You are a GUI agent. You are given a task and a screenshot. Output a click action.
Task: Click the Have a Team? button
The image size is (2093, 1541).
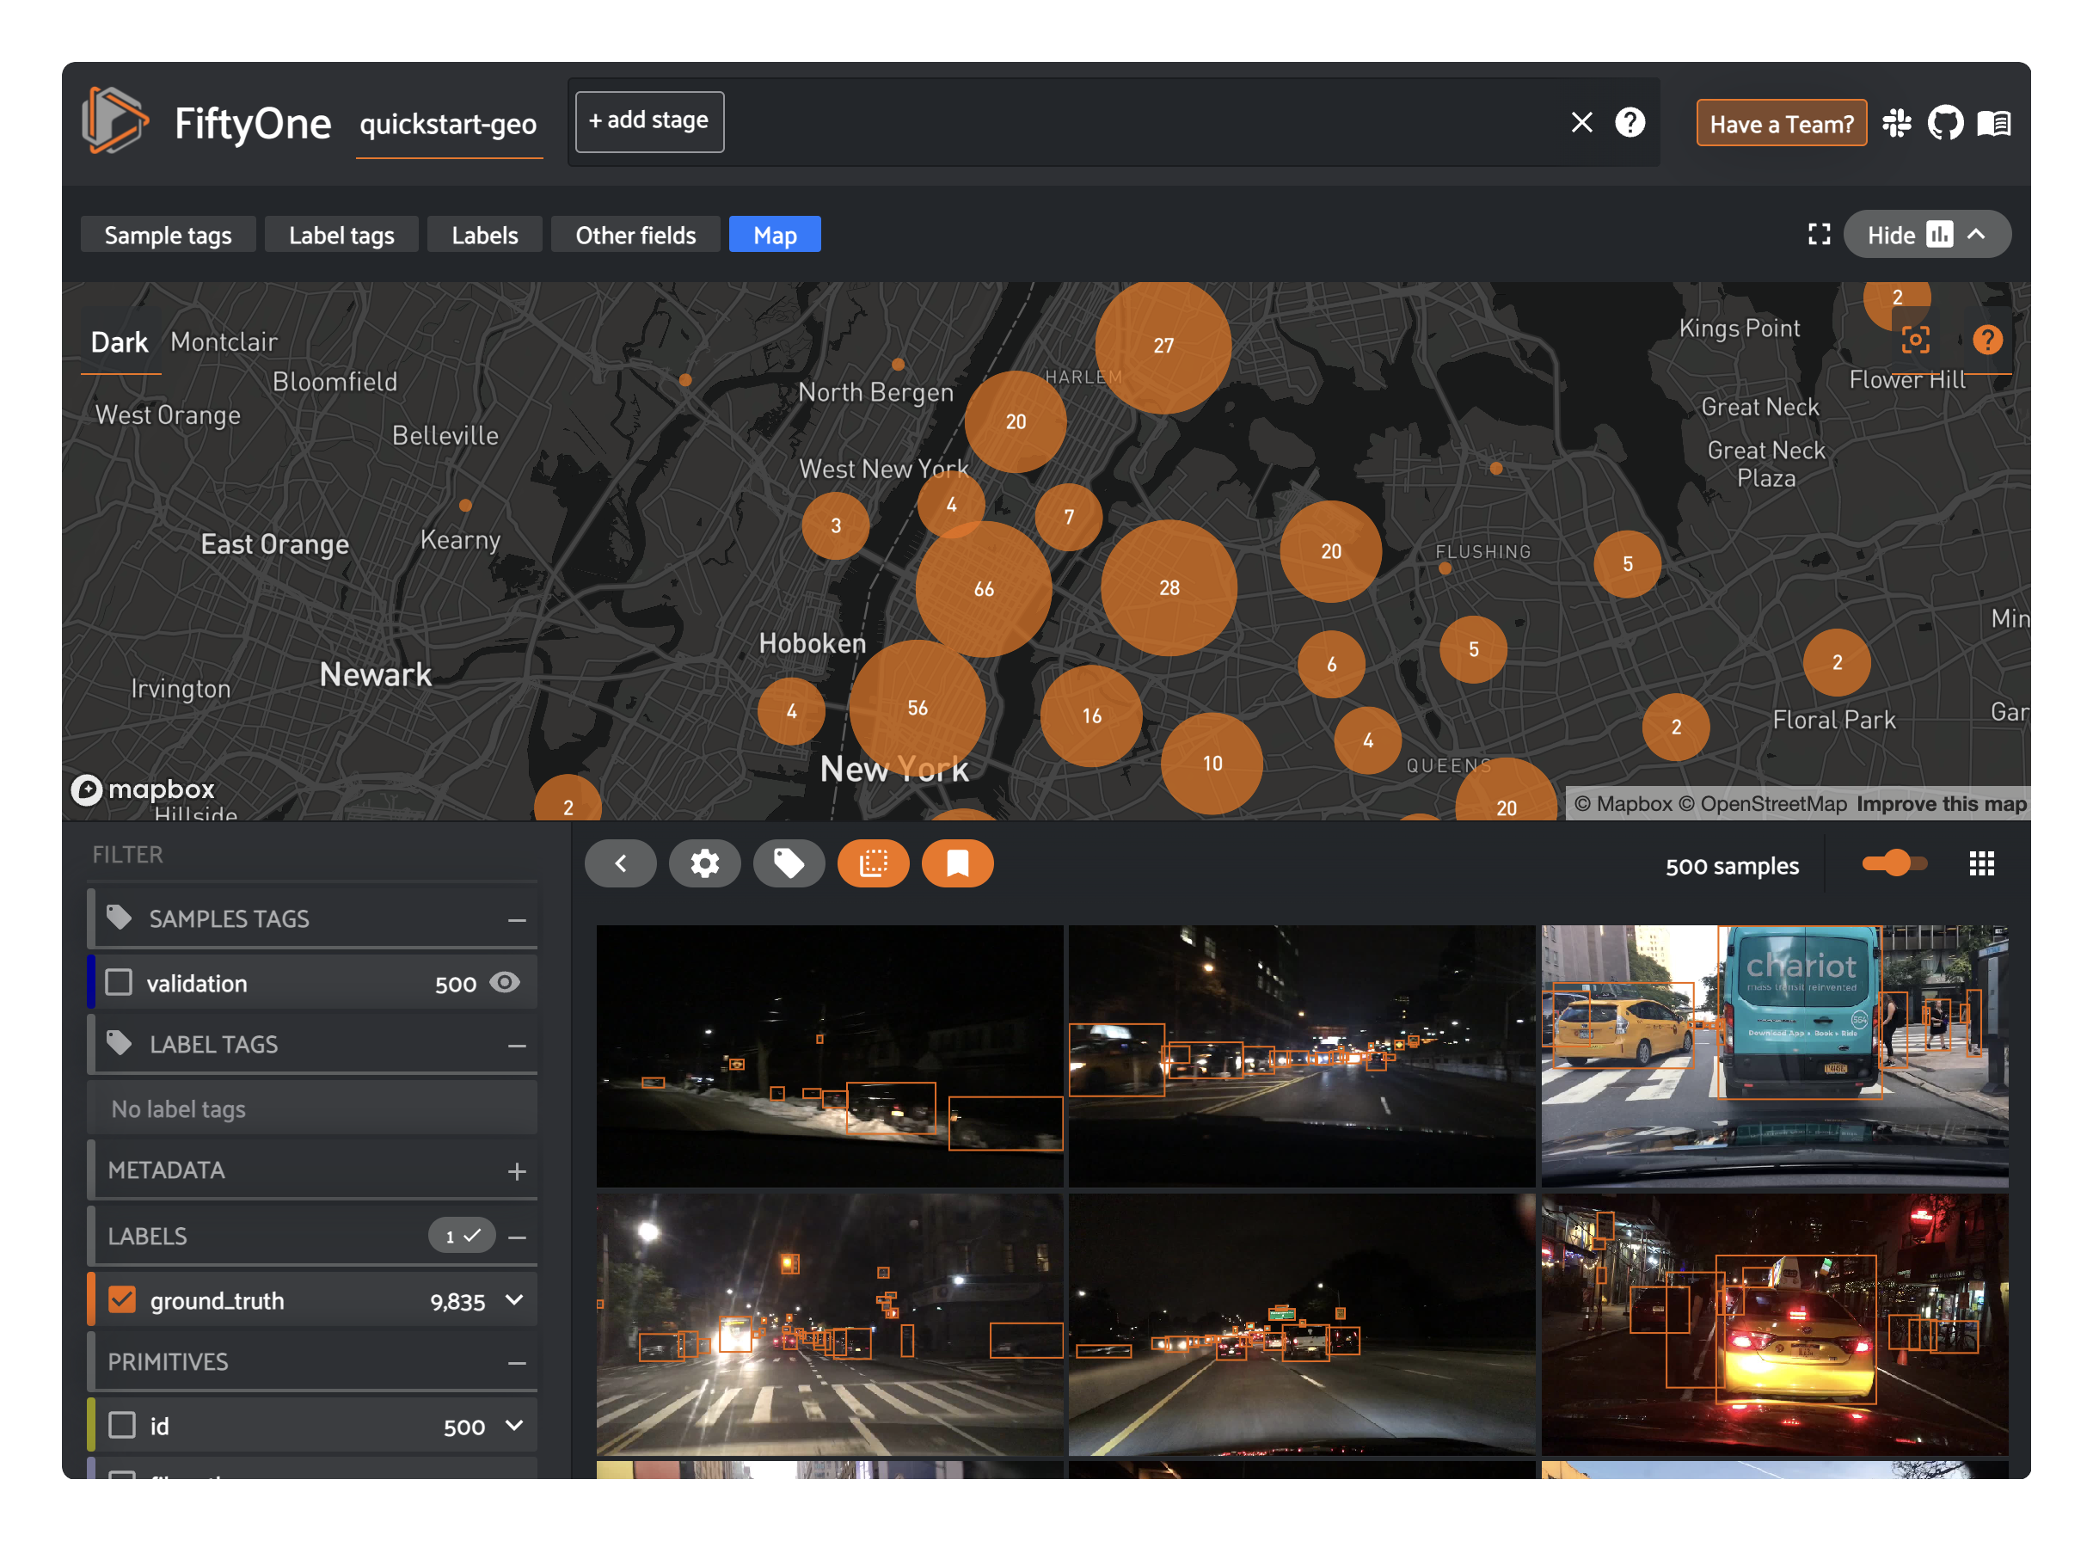(x=1781, y=123)
